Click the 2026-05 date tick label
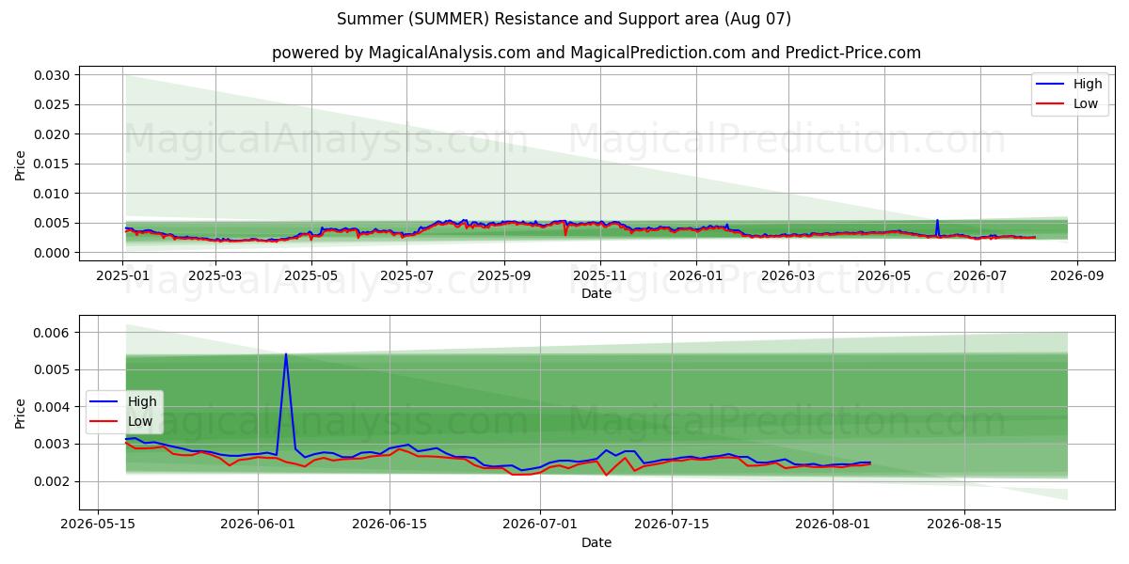 point(883,276)
